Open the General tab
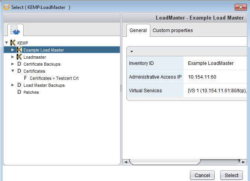The height and width of the screenshot is (181, 250). 138,30
